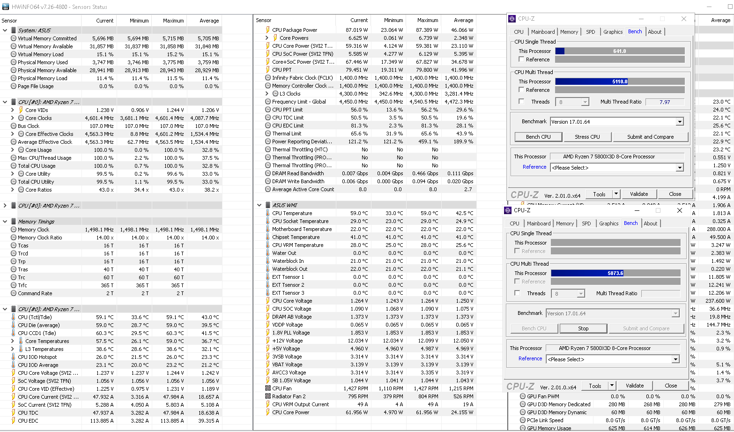Click the chip icon of System: ASUS group
The width and height of the screenshot is (734, 432).
click(x=14, y=30)
